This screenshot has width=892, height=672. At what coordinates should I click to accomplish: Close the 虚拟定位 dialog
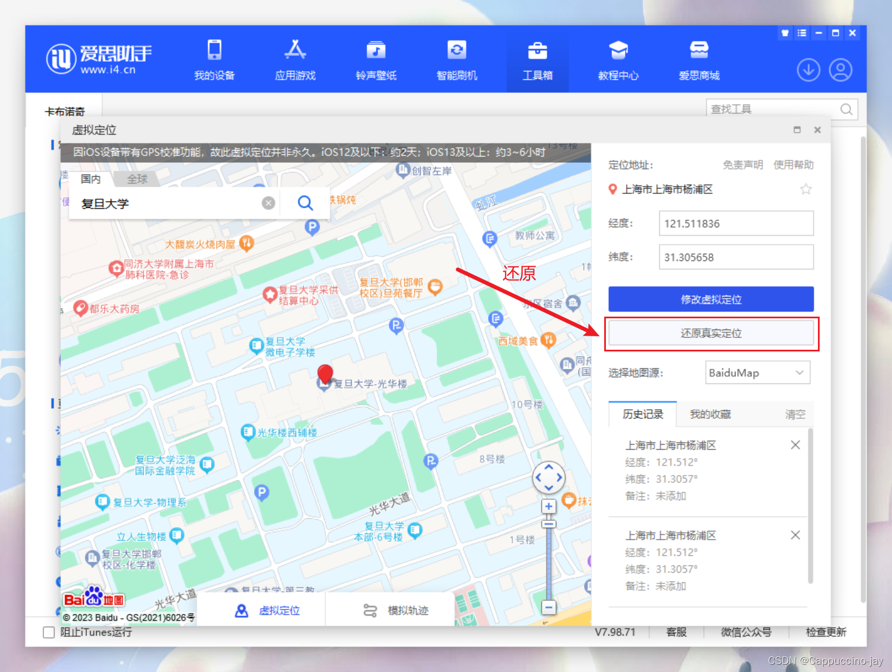[x=817, y=130]
